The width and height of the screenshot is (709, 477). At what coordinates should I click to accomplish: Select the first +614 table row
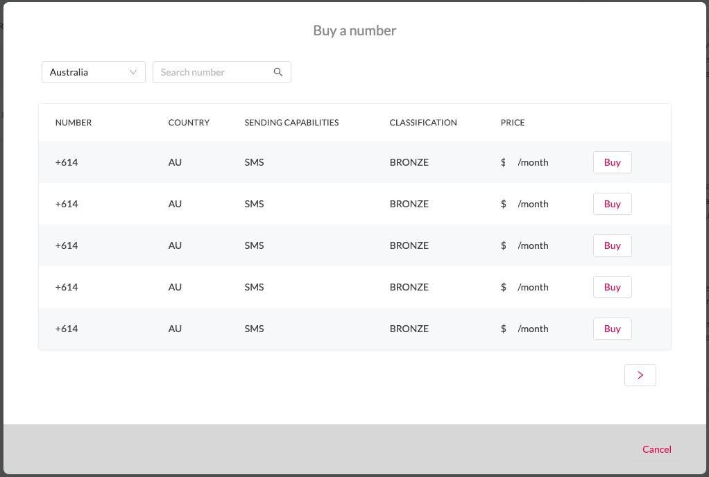point(277,162)
